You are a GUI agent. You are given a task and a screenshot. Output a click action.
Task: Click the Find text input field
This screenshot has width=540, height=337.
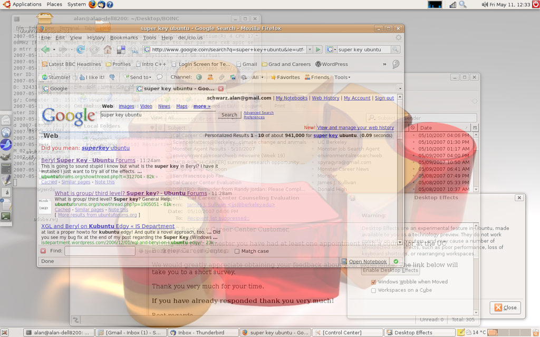[100, 251]
